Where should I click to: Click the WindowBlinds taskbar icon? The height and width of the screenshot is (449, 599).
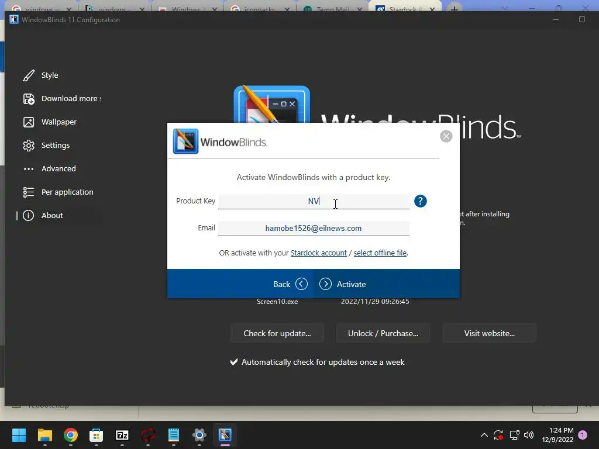point(225,435)
